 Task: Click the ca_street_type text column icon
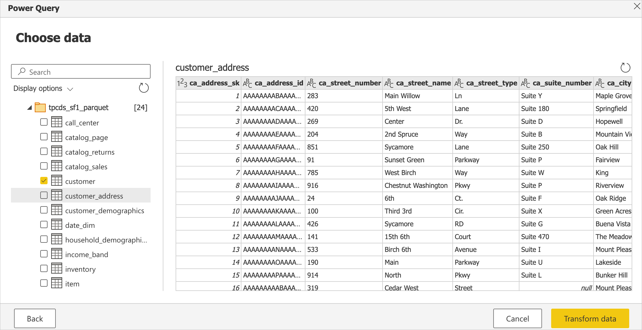pos(459,83)
